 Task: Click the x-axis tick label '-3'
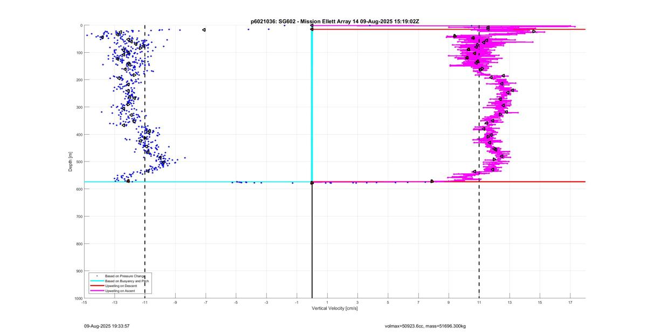tap(266, 303)
